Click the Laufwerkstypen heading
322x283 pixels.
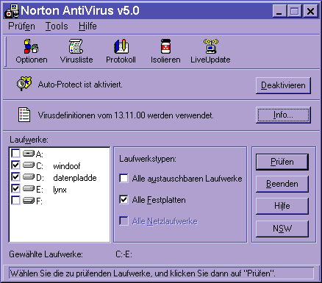tap(148, 159)
